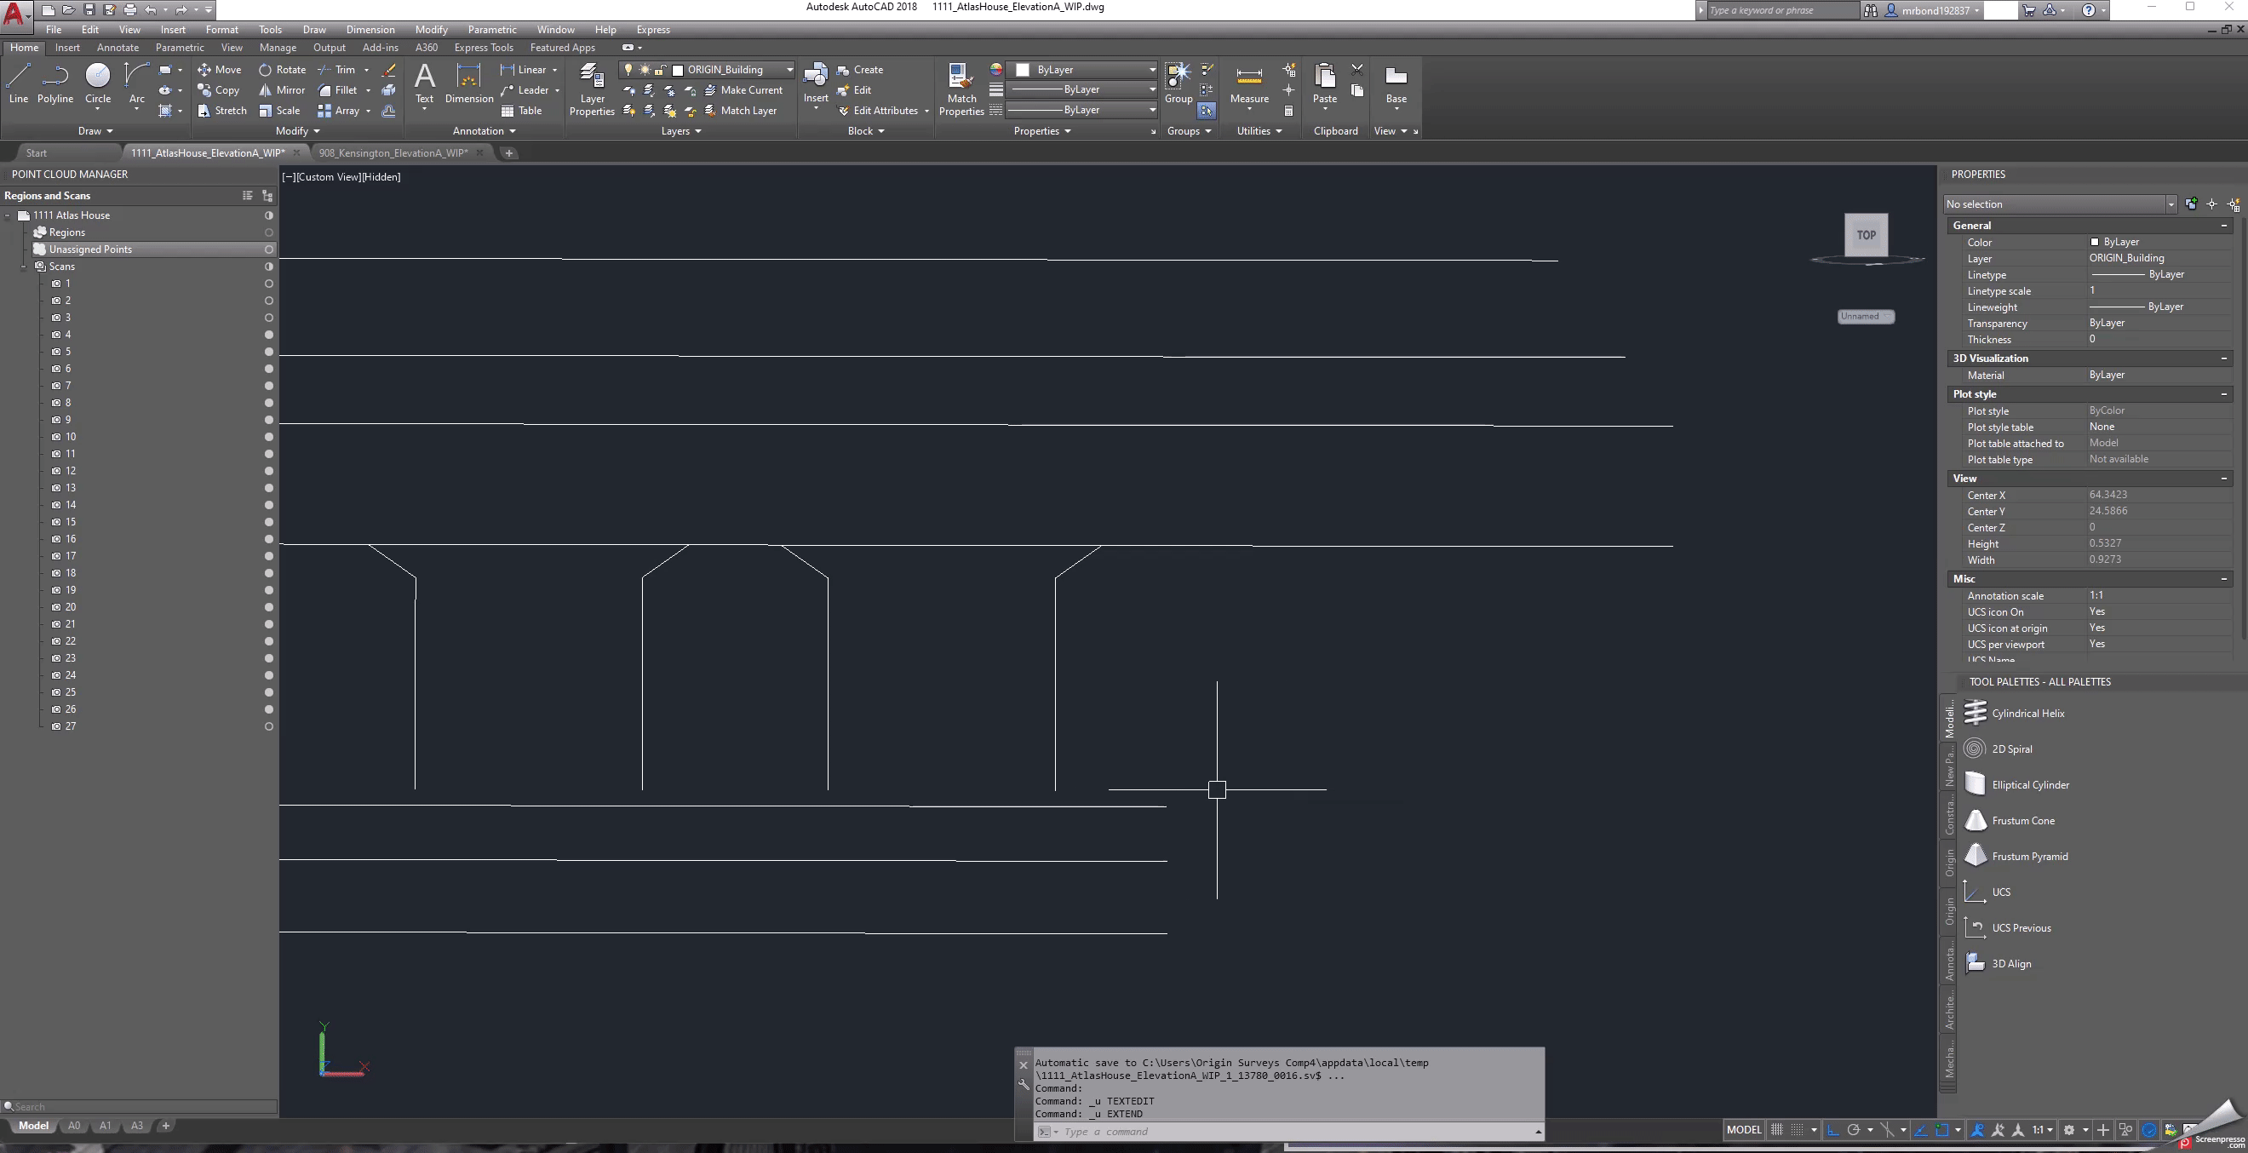Screen dimensions: 2248x1153
Task: Click the Circle tool icon
Action: [x=98, y=76]
